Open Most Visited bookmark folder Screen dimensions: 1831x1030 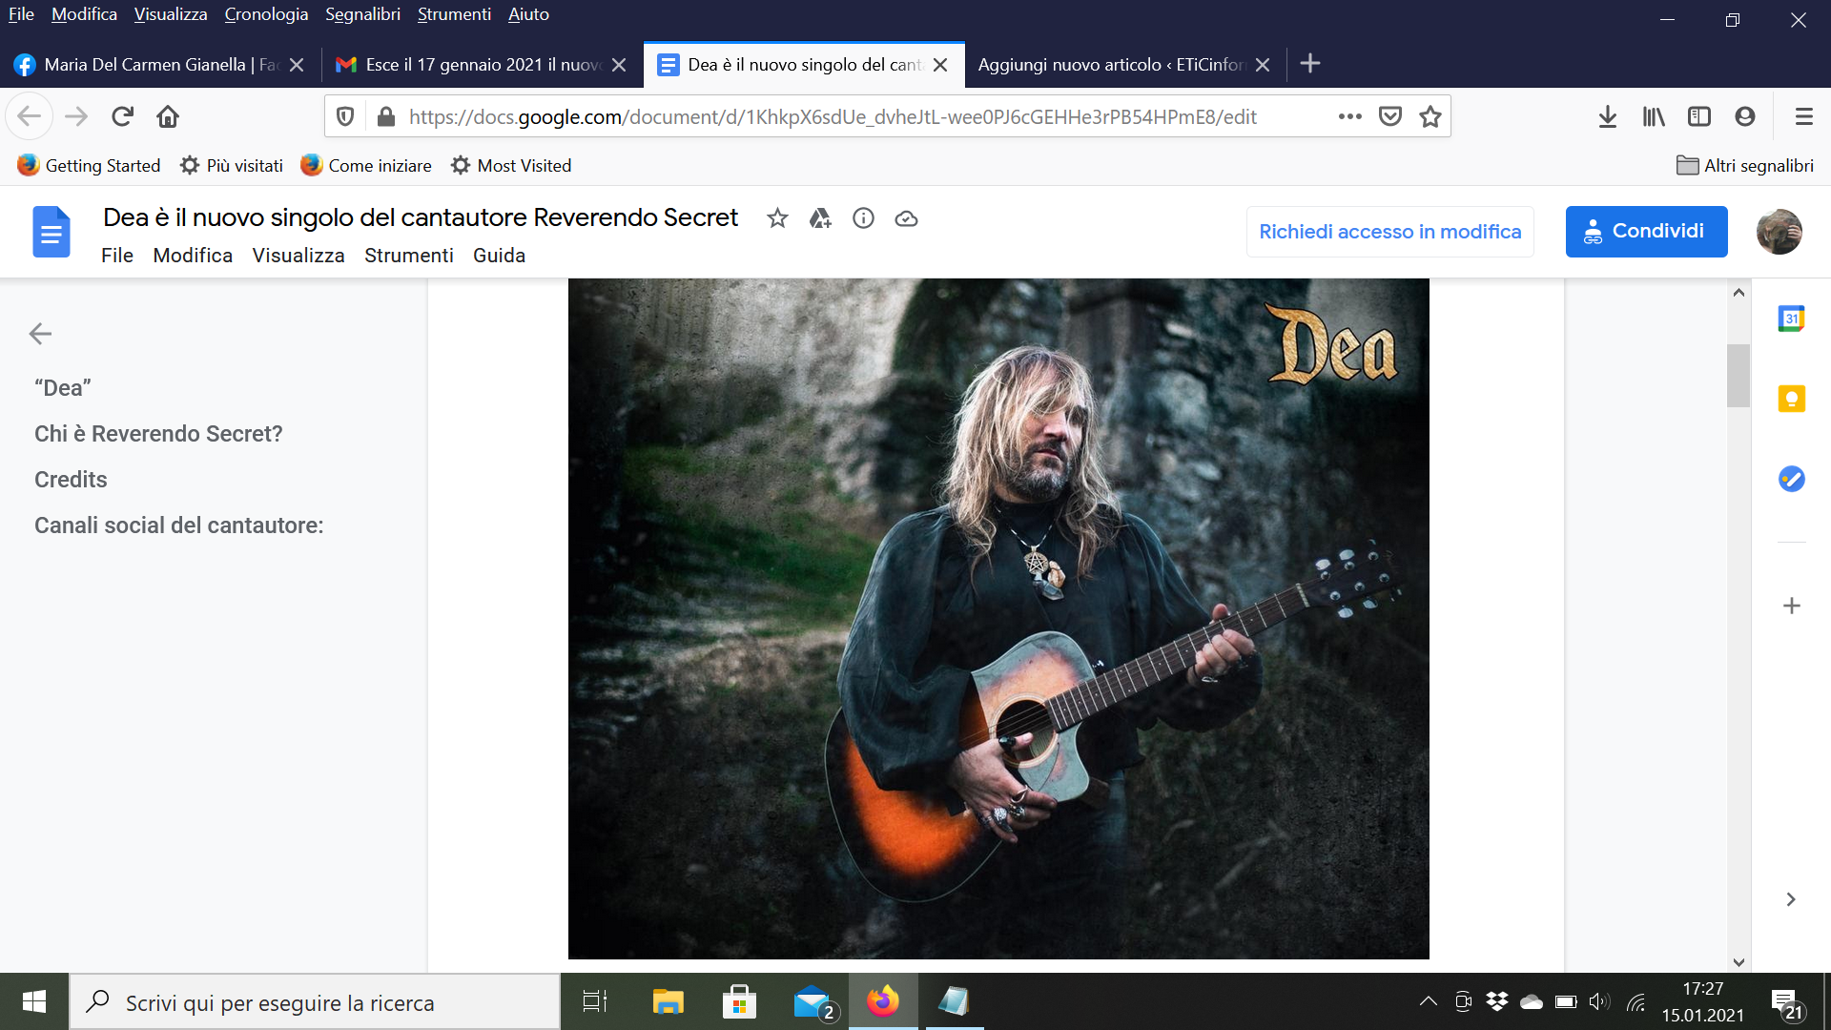click(x=511, y=166)
